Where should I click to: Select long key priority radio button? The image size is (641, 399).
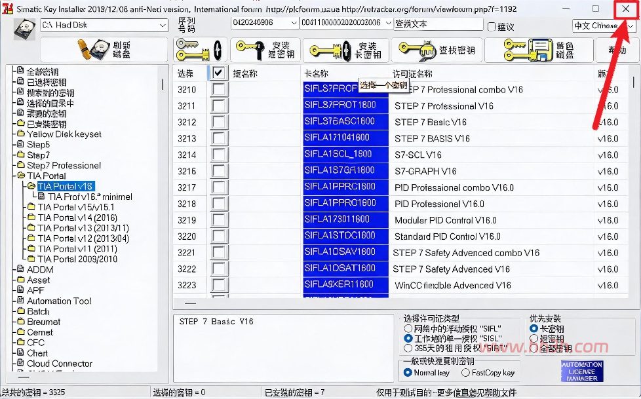534,328
